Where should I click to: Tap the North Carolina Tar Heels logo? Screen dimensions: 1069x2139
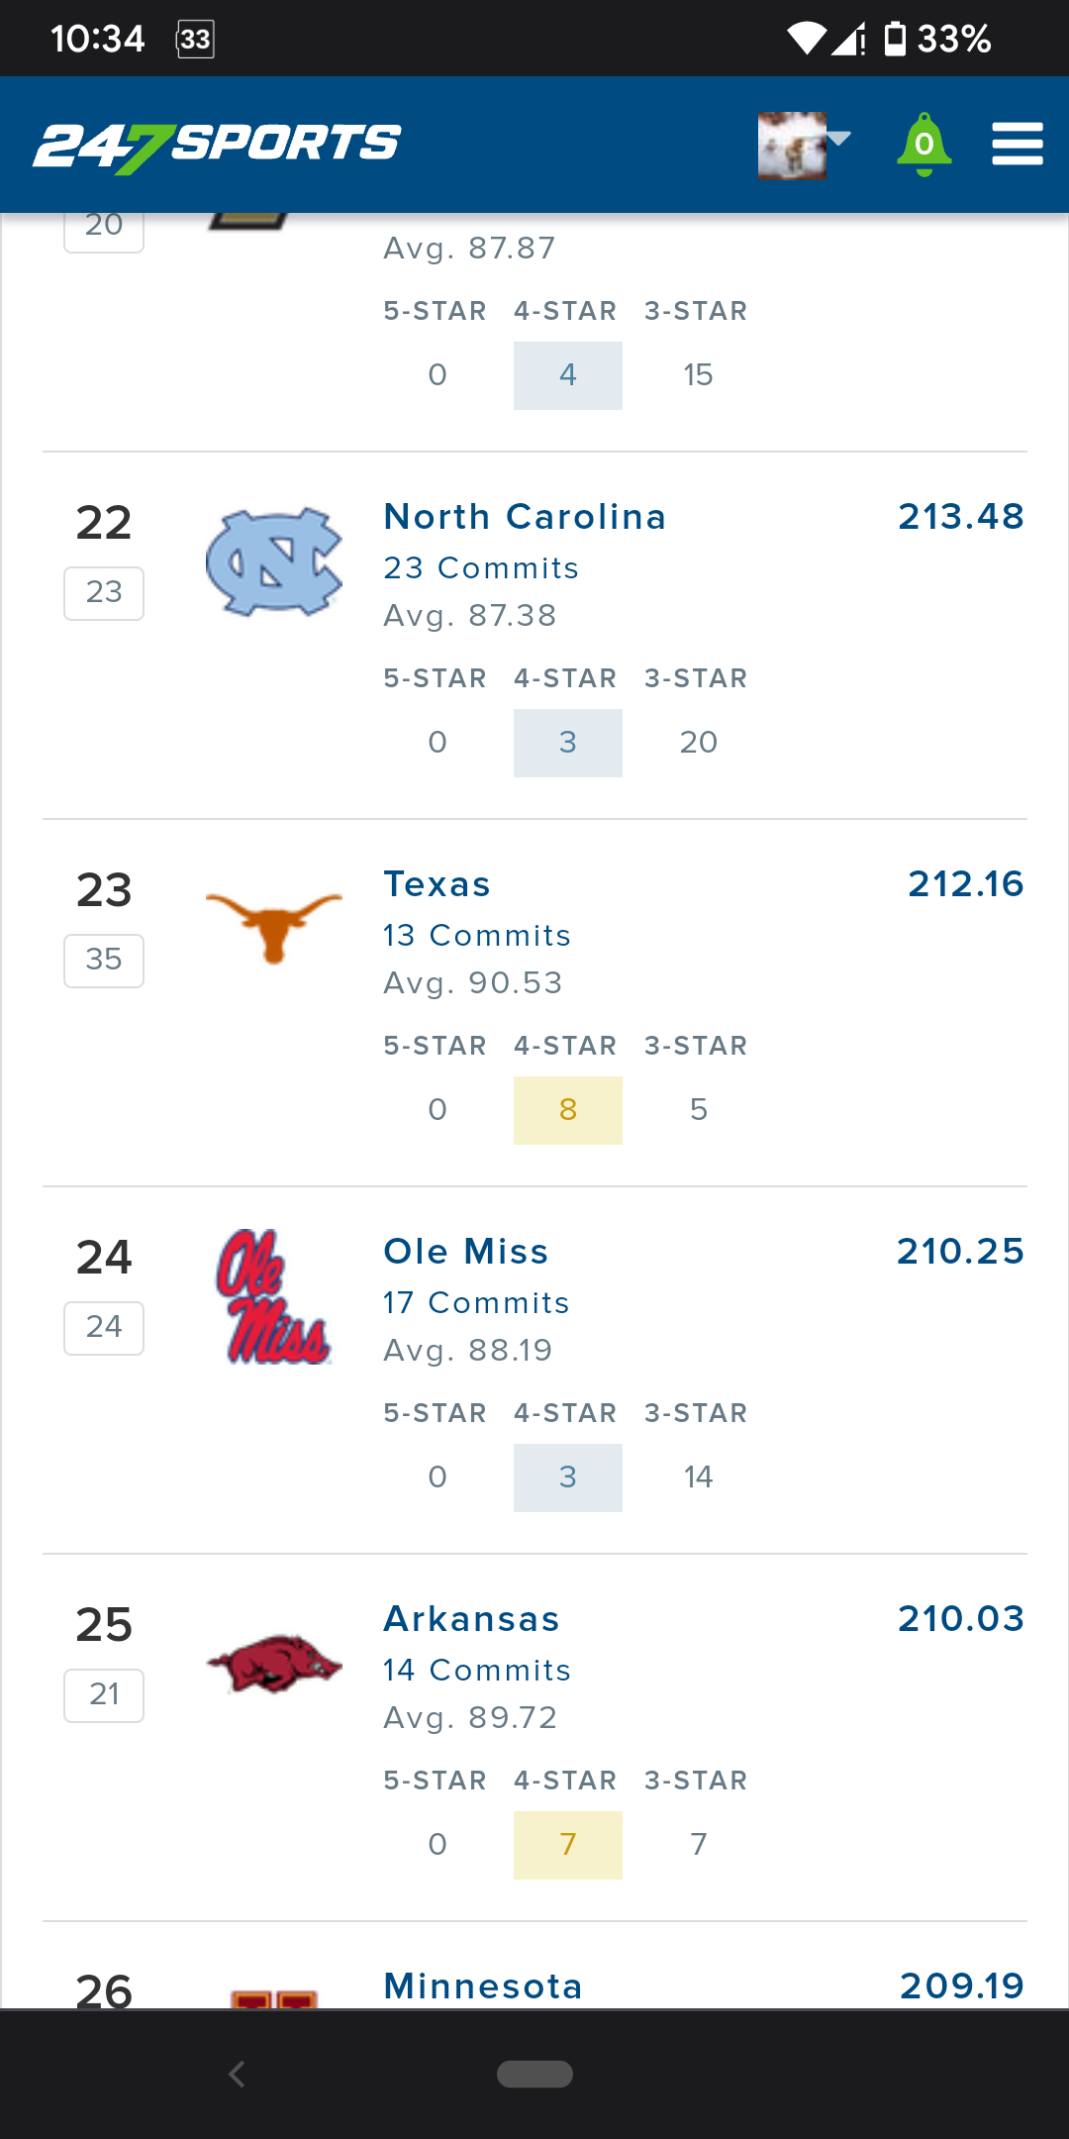click(x=274, y=562)
